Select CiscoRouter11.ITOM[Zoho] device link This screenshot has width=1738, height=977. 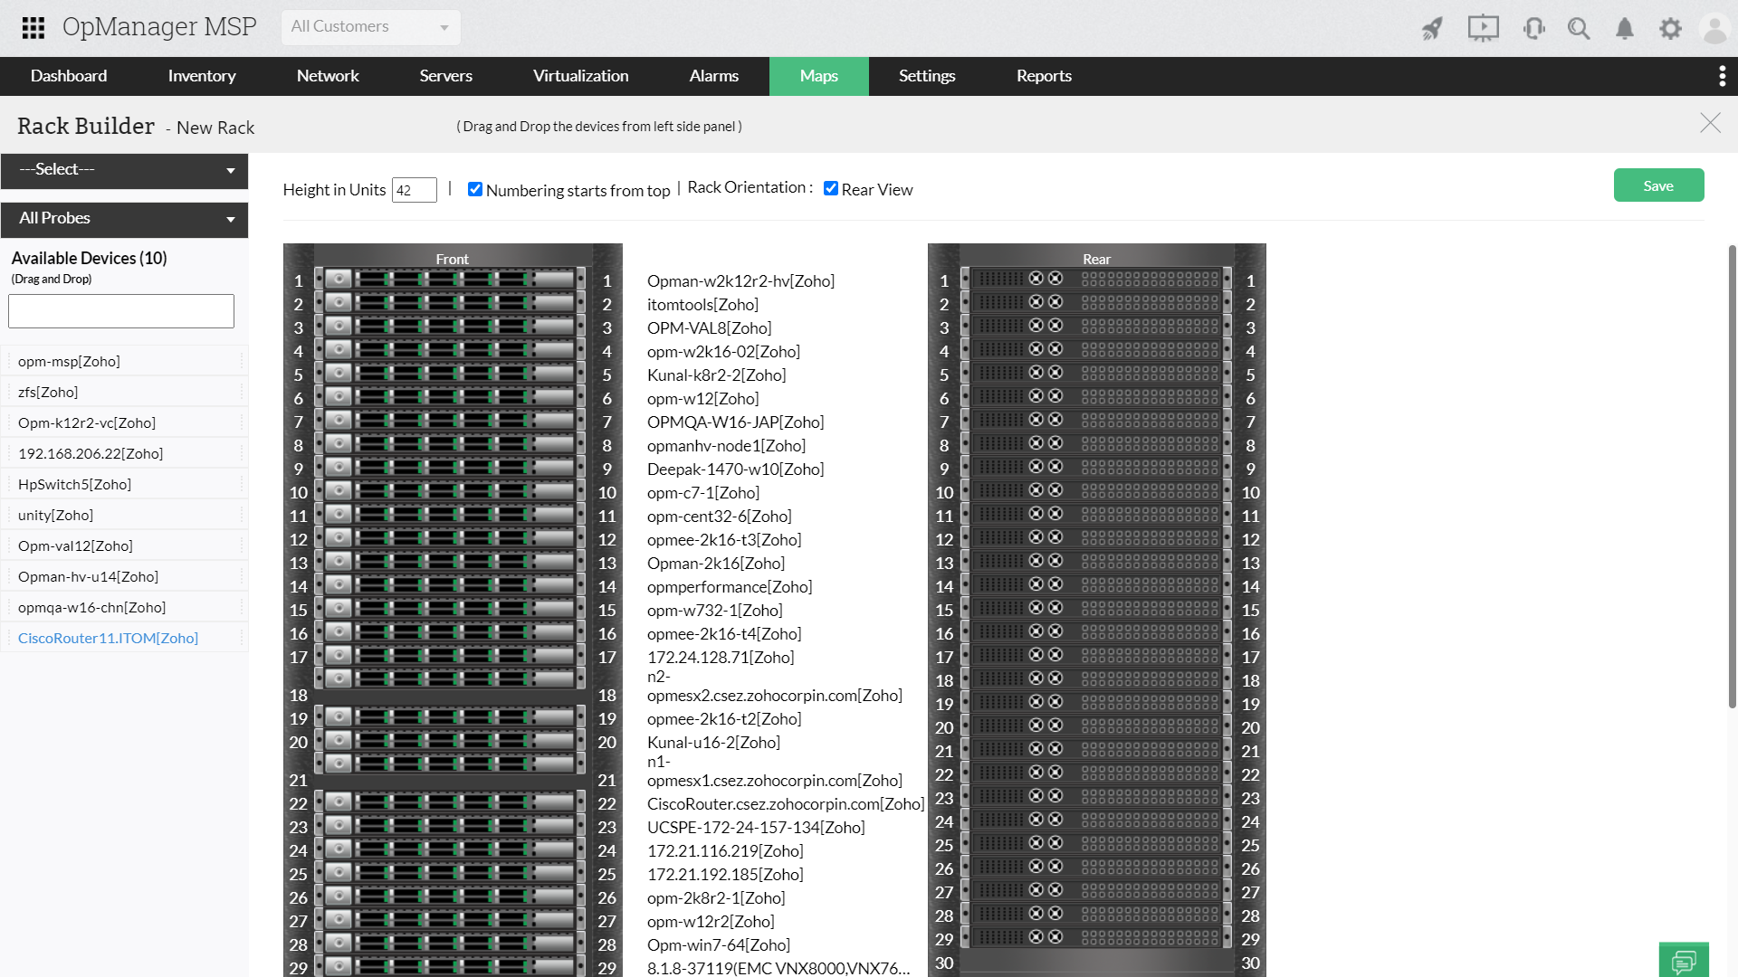[x=108, y=639]
